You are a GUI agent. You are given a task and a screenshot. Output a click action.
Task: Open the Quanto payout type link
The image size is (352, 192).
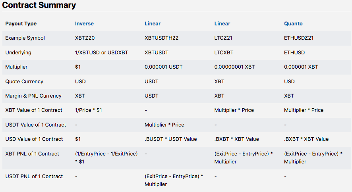point(293,23)
